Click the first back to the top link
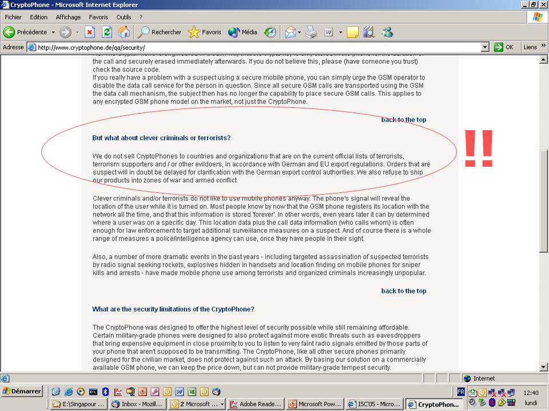Screen dimensions: 549x411 click(x=404, y=119)
